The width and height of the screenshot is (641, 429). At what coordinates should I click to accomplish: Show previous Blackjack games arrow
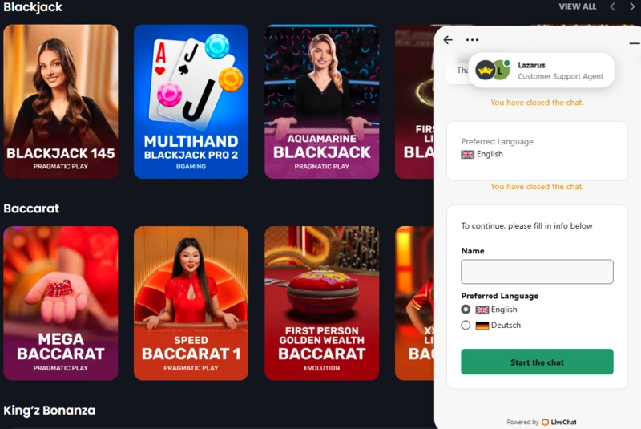pos(612,6)
